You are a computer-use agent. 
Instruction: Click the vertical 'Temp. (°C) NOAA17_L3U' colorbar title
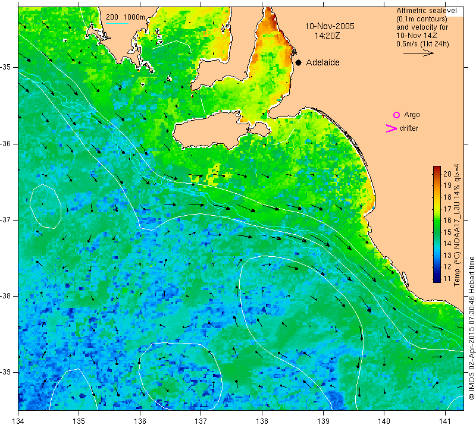[x=457, y=225]
